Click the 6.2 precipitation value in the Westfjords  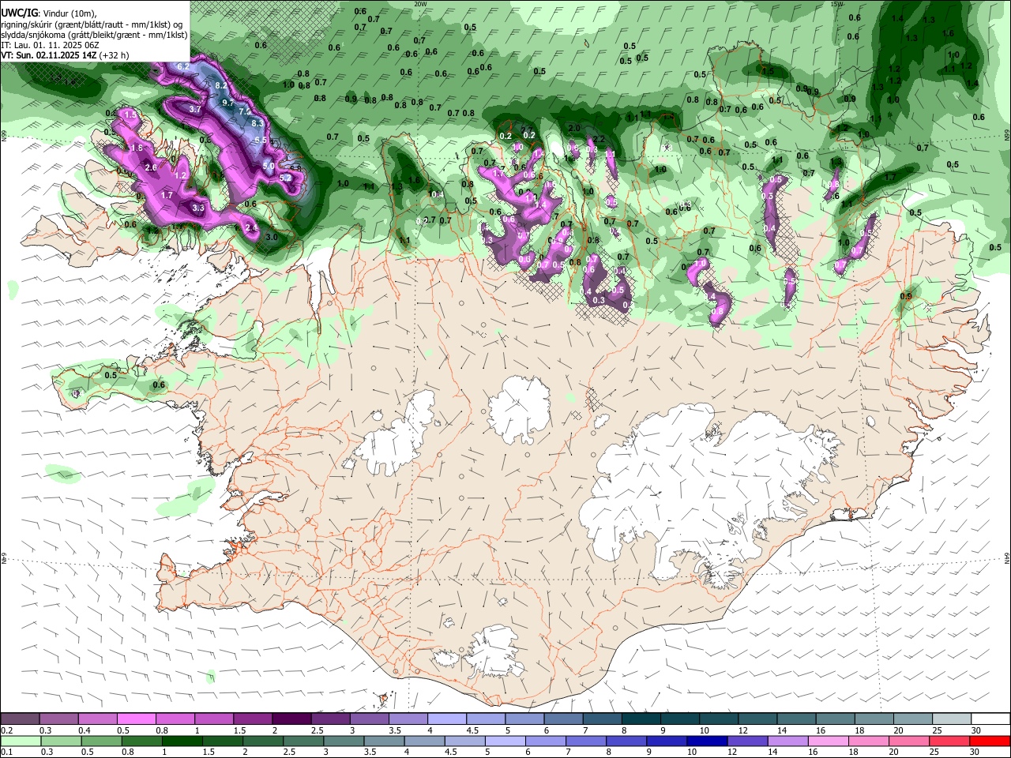(183, 67)
